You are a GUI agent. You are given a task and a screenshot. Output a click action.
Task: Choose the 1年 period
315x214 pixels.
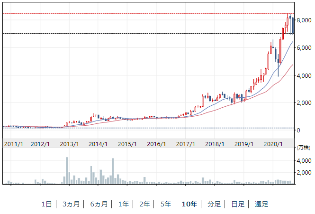(123, 204)
